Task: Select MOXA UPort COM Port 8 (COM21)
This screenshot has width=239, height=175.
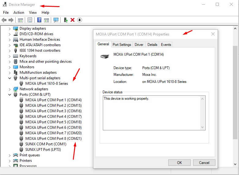Action: coord(53,139)
